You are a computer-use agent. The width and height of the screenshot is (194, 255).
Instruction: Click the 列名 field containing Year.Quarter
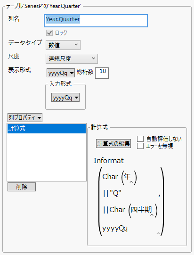(96, 21)
